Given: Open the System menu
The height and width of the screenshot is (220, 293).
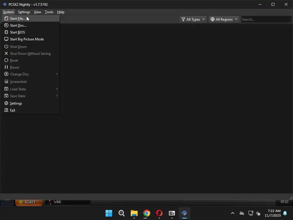Looking at the screenshot, I should coord(8,12).
